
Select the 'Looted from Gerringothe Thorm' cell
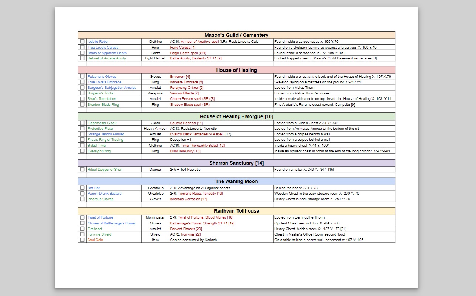(x=334, y=217)
